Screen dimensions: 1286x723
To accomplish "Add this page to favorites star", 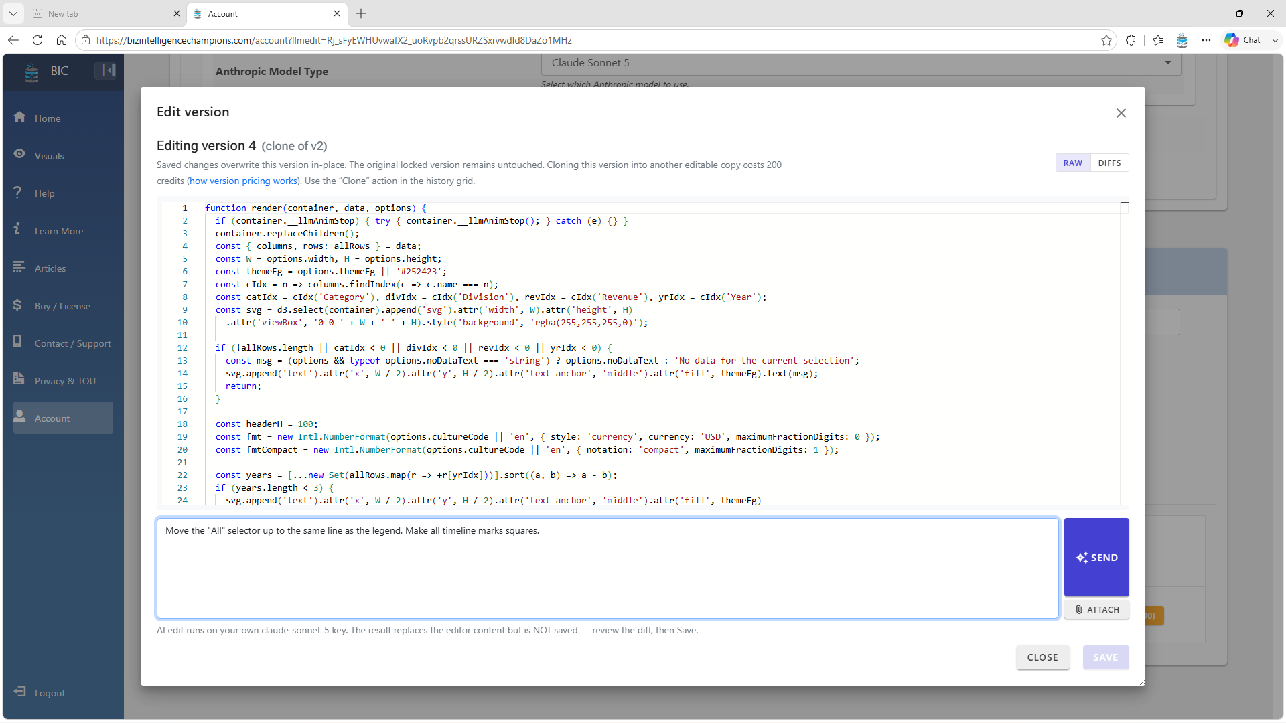I will 1106,40.
